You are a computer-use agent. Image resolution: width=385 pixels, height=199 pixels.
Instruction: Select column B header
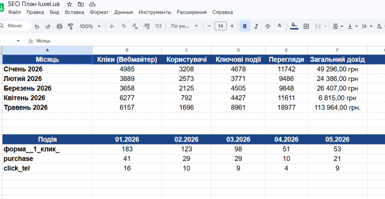127,50
